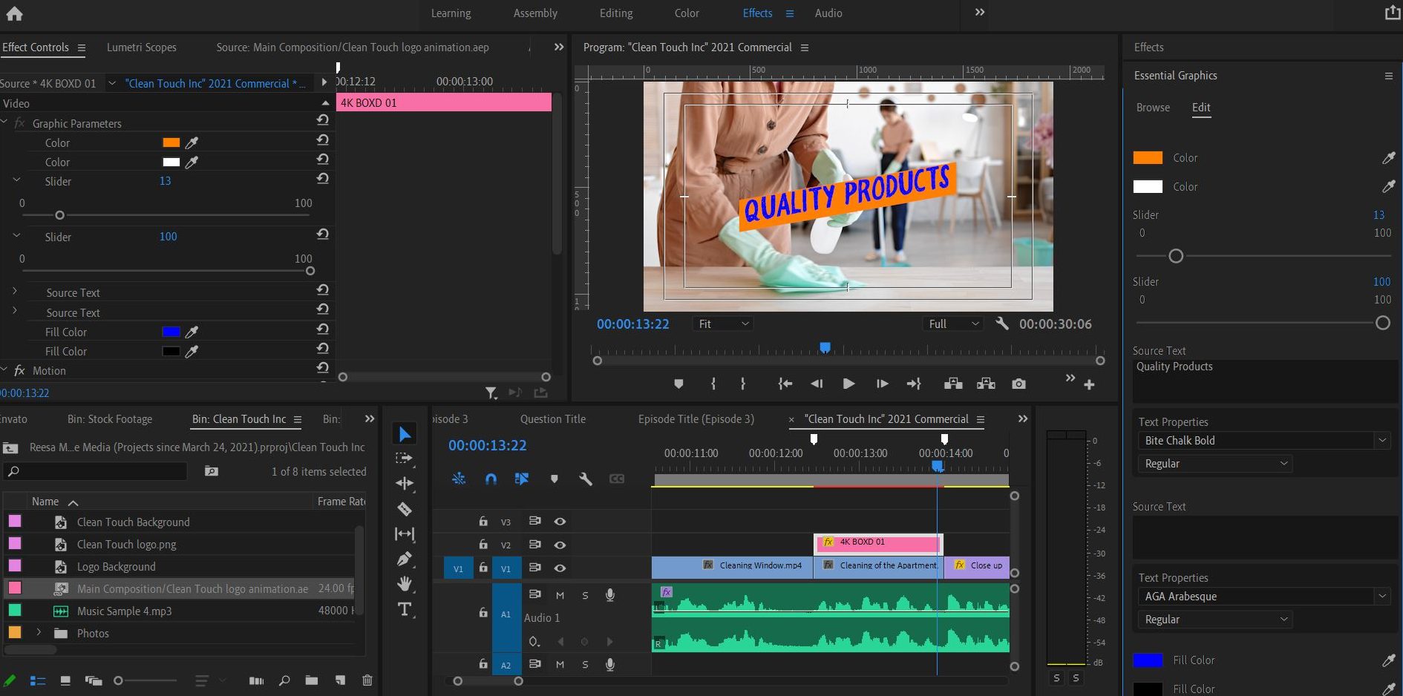Image resolution: width=1403 pixels, height=696 pixels.
Task: Click the New Bin folder icon
Action: coord(312,680)
